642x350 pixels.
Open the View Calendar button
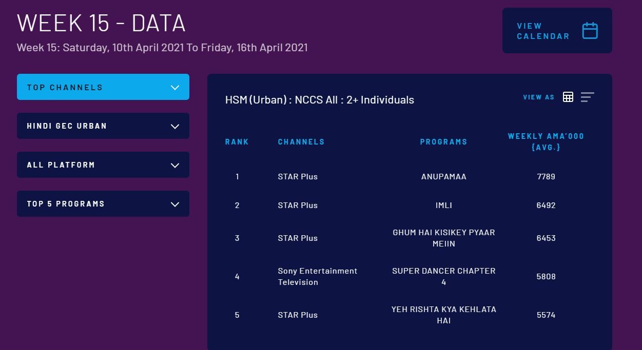[557, 31]
